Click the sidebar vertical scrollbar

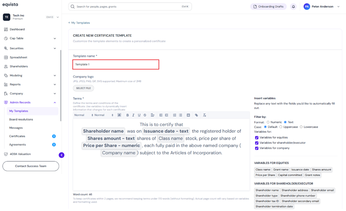coord(61,86)
